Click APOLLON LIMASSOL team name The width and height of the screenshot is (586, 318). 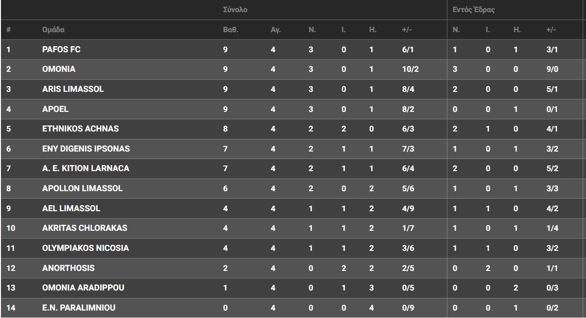click(82, 188)
